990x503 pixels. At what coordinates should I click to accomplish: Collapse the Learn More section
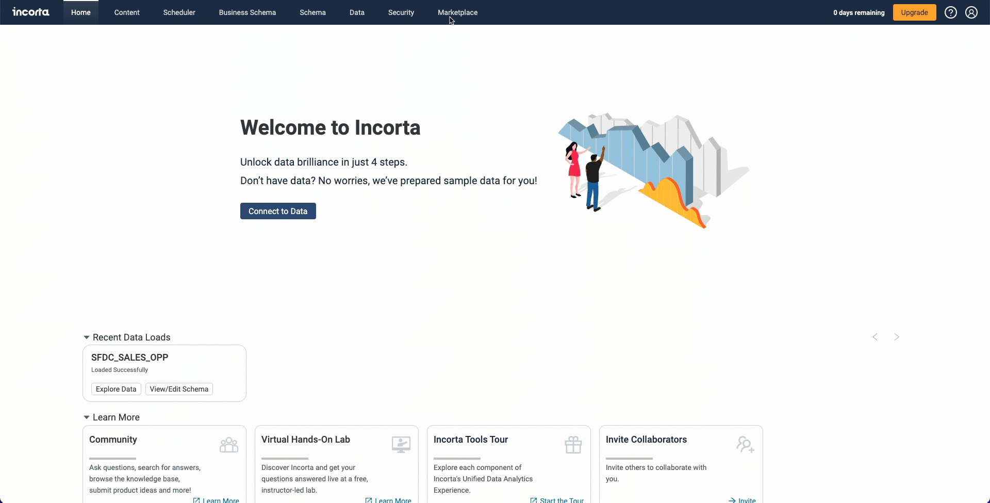87,417
